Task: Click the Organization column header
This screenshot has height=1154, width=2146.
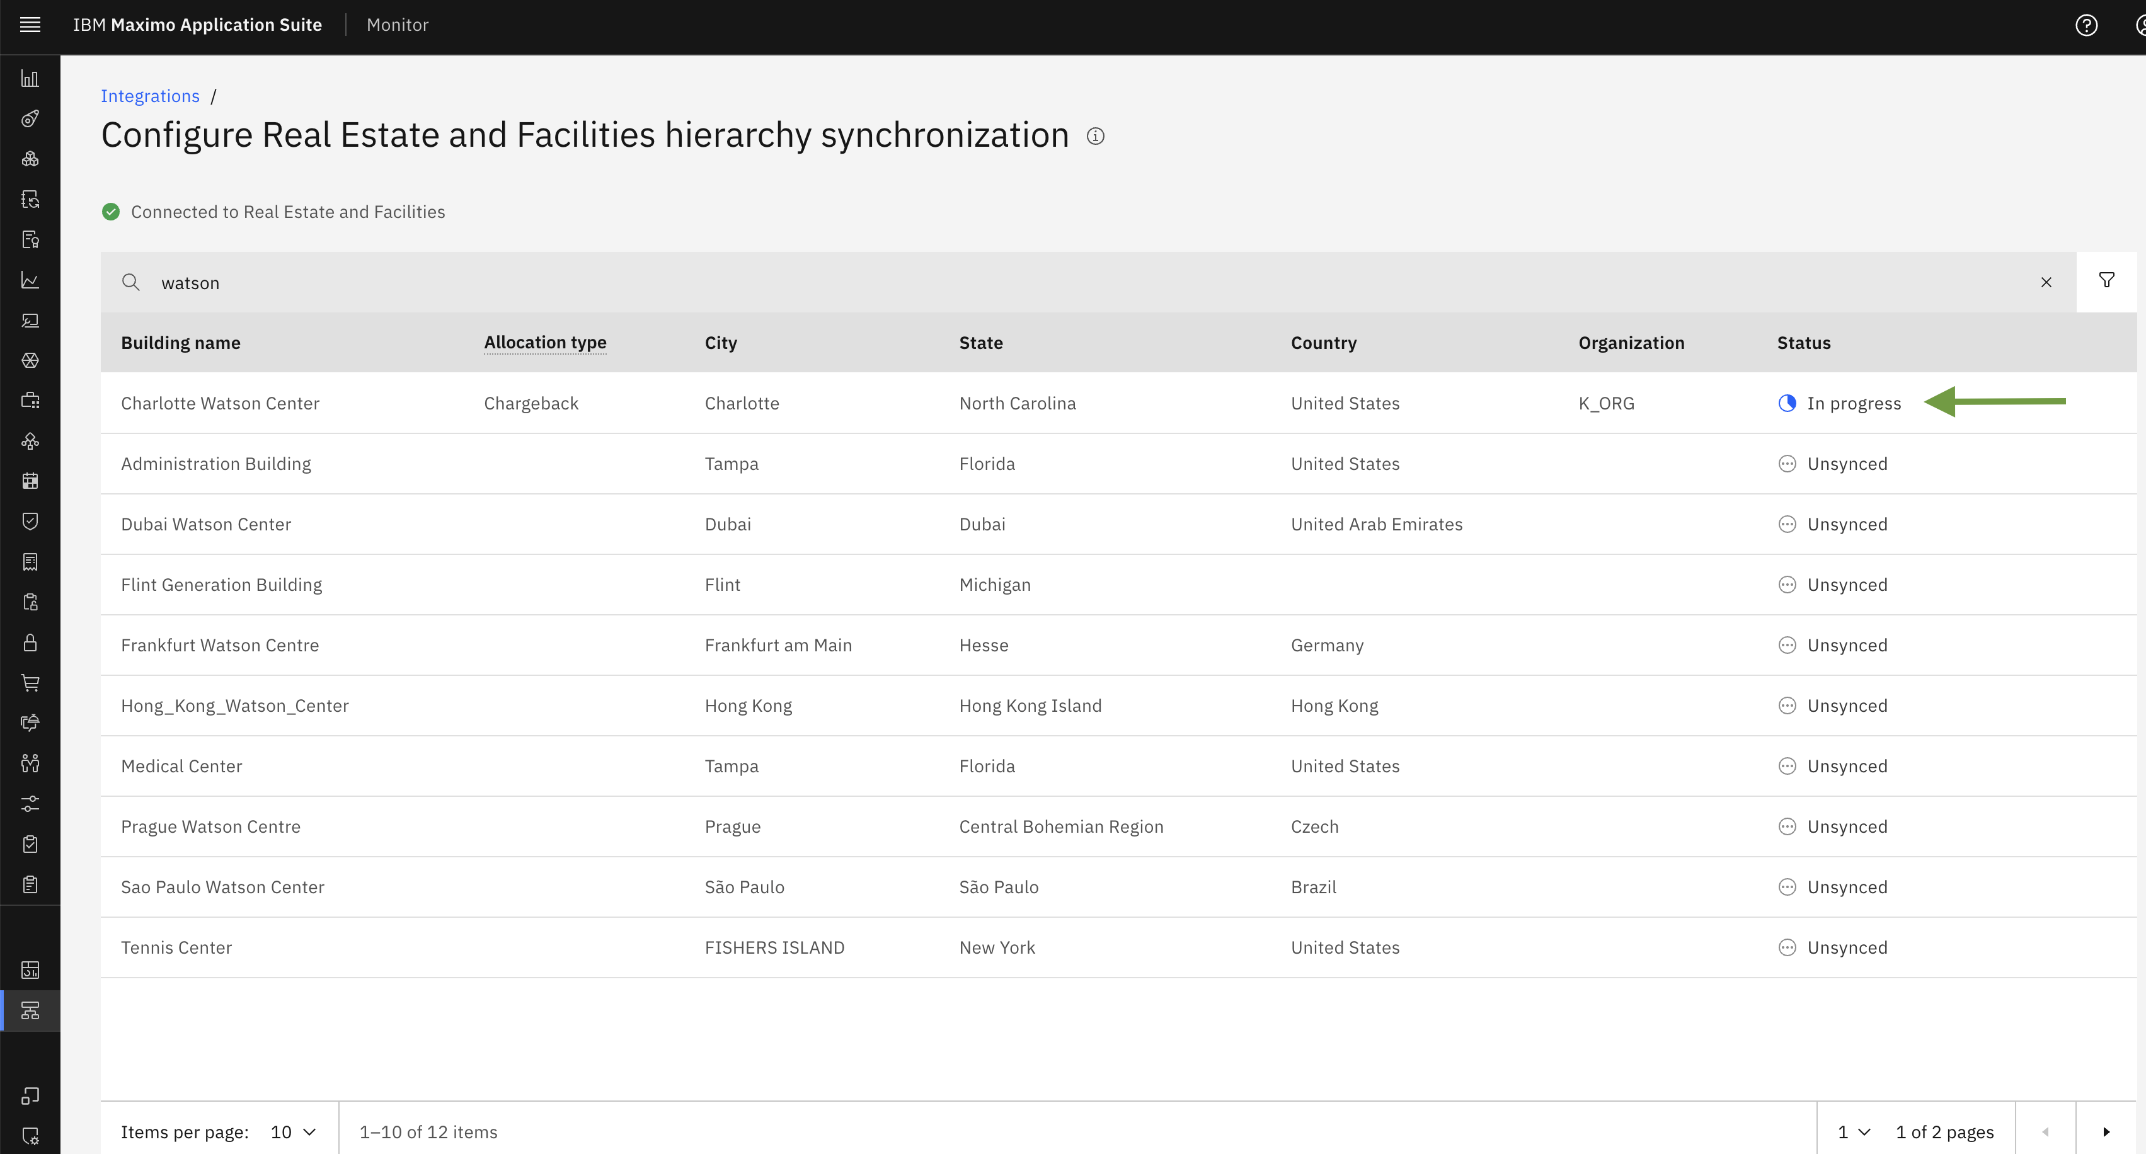Action: 1631,342
